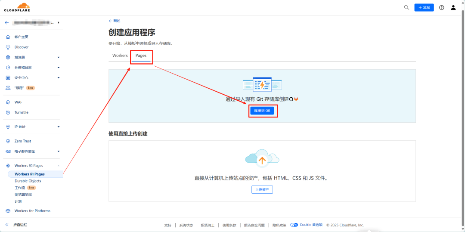Switch to the Workers tab

120,56
